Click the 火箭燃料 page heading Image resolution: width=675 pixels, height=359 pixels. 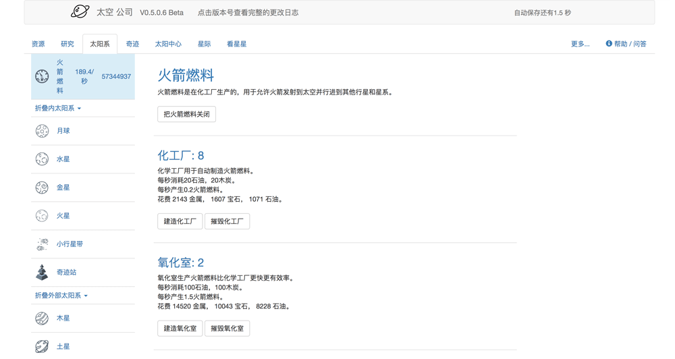186,76
